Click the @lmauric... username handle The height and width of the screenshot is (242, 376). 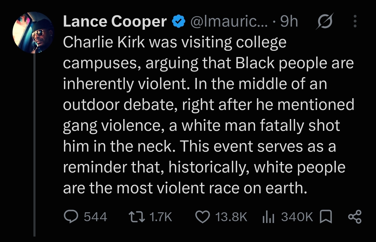click(x=229, y=21)
